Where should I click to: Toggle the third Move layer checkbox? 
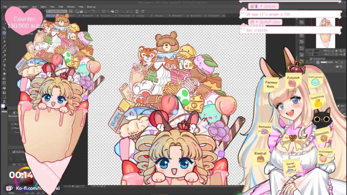coord(13,132)
